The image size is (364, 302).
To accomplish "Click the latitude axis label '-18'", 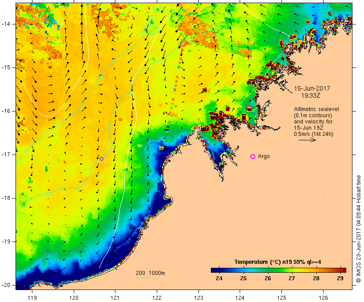I will (6, 198).
